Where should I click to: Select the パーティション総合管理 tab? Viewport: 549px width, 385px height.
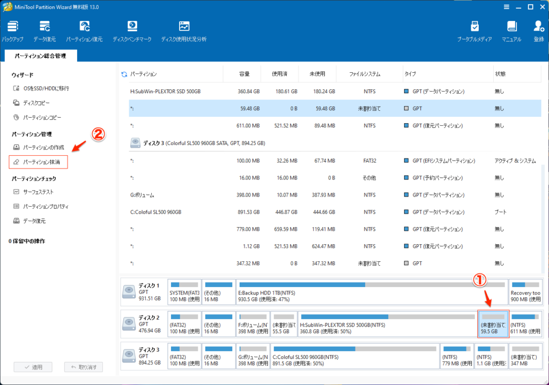tap(41, 56)
